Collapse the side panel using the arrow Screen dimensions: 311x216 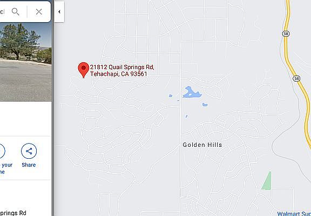(59, 12)
